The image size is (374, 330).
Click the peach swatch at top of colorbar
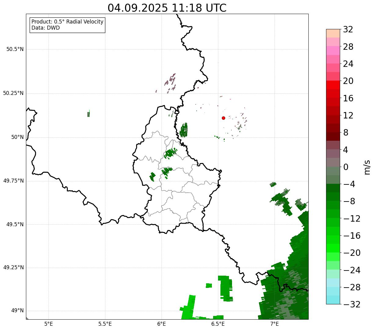(x=333, y=33)
